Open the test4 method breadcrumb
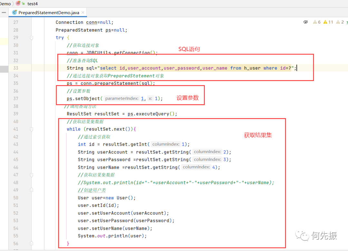The width and height of the screenshot is (348, 251). [33, 4]
